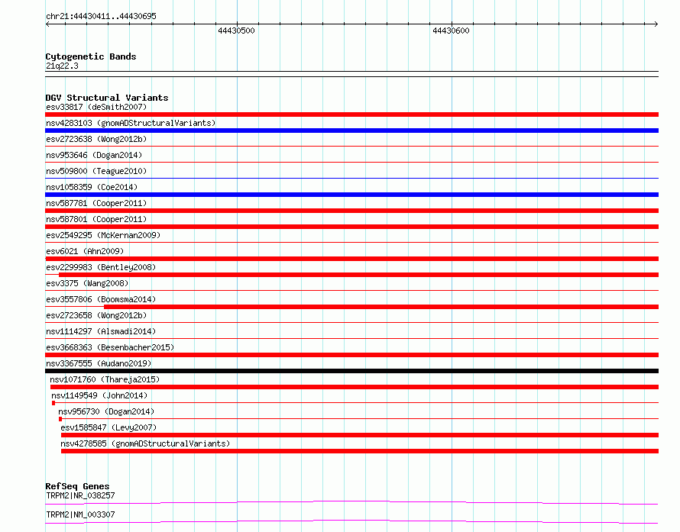680x532 pixels.
Task: Open variant nsv1149549 (John2014)
Action: (99, 395)
